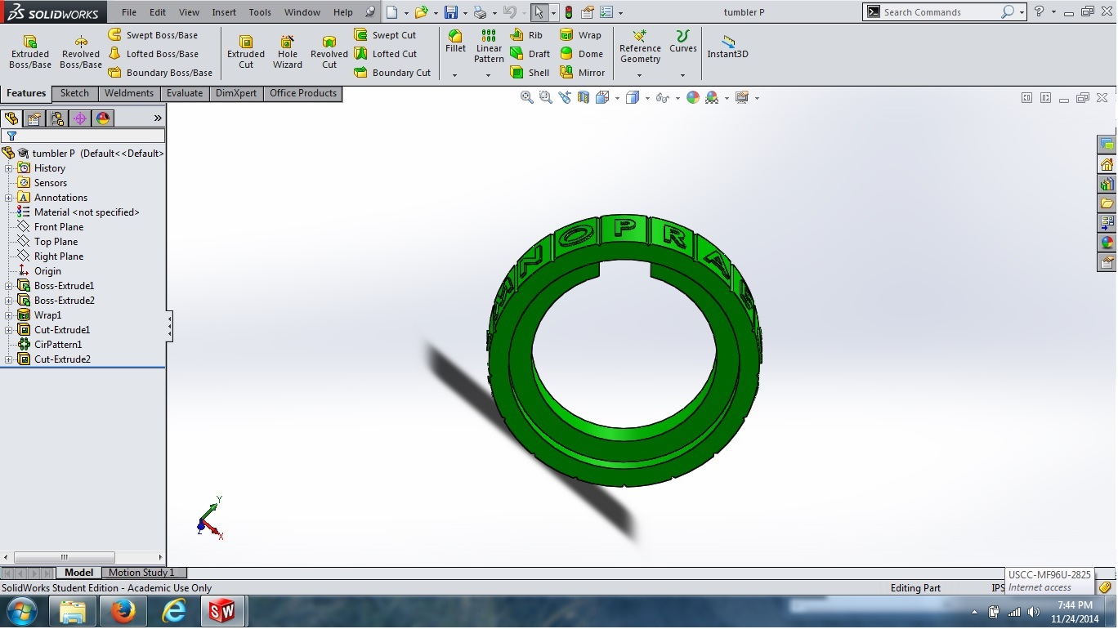
Task: Pick the Boundary Boss/Base tool
Action: tap(160, 73)
